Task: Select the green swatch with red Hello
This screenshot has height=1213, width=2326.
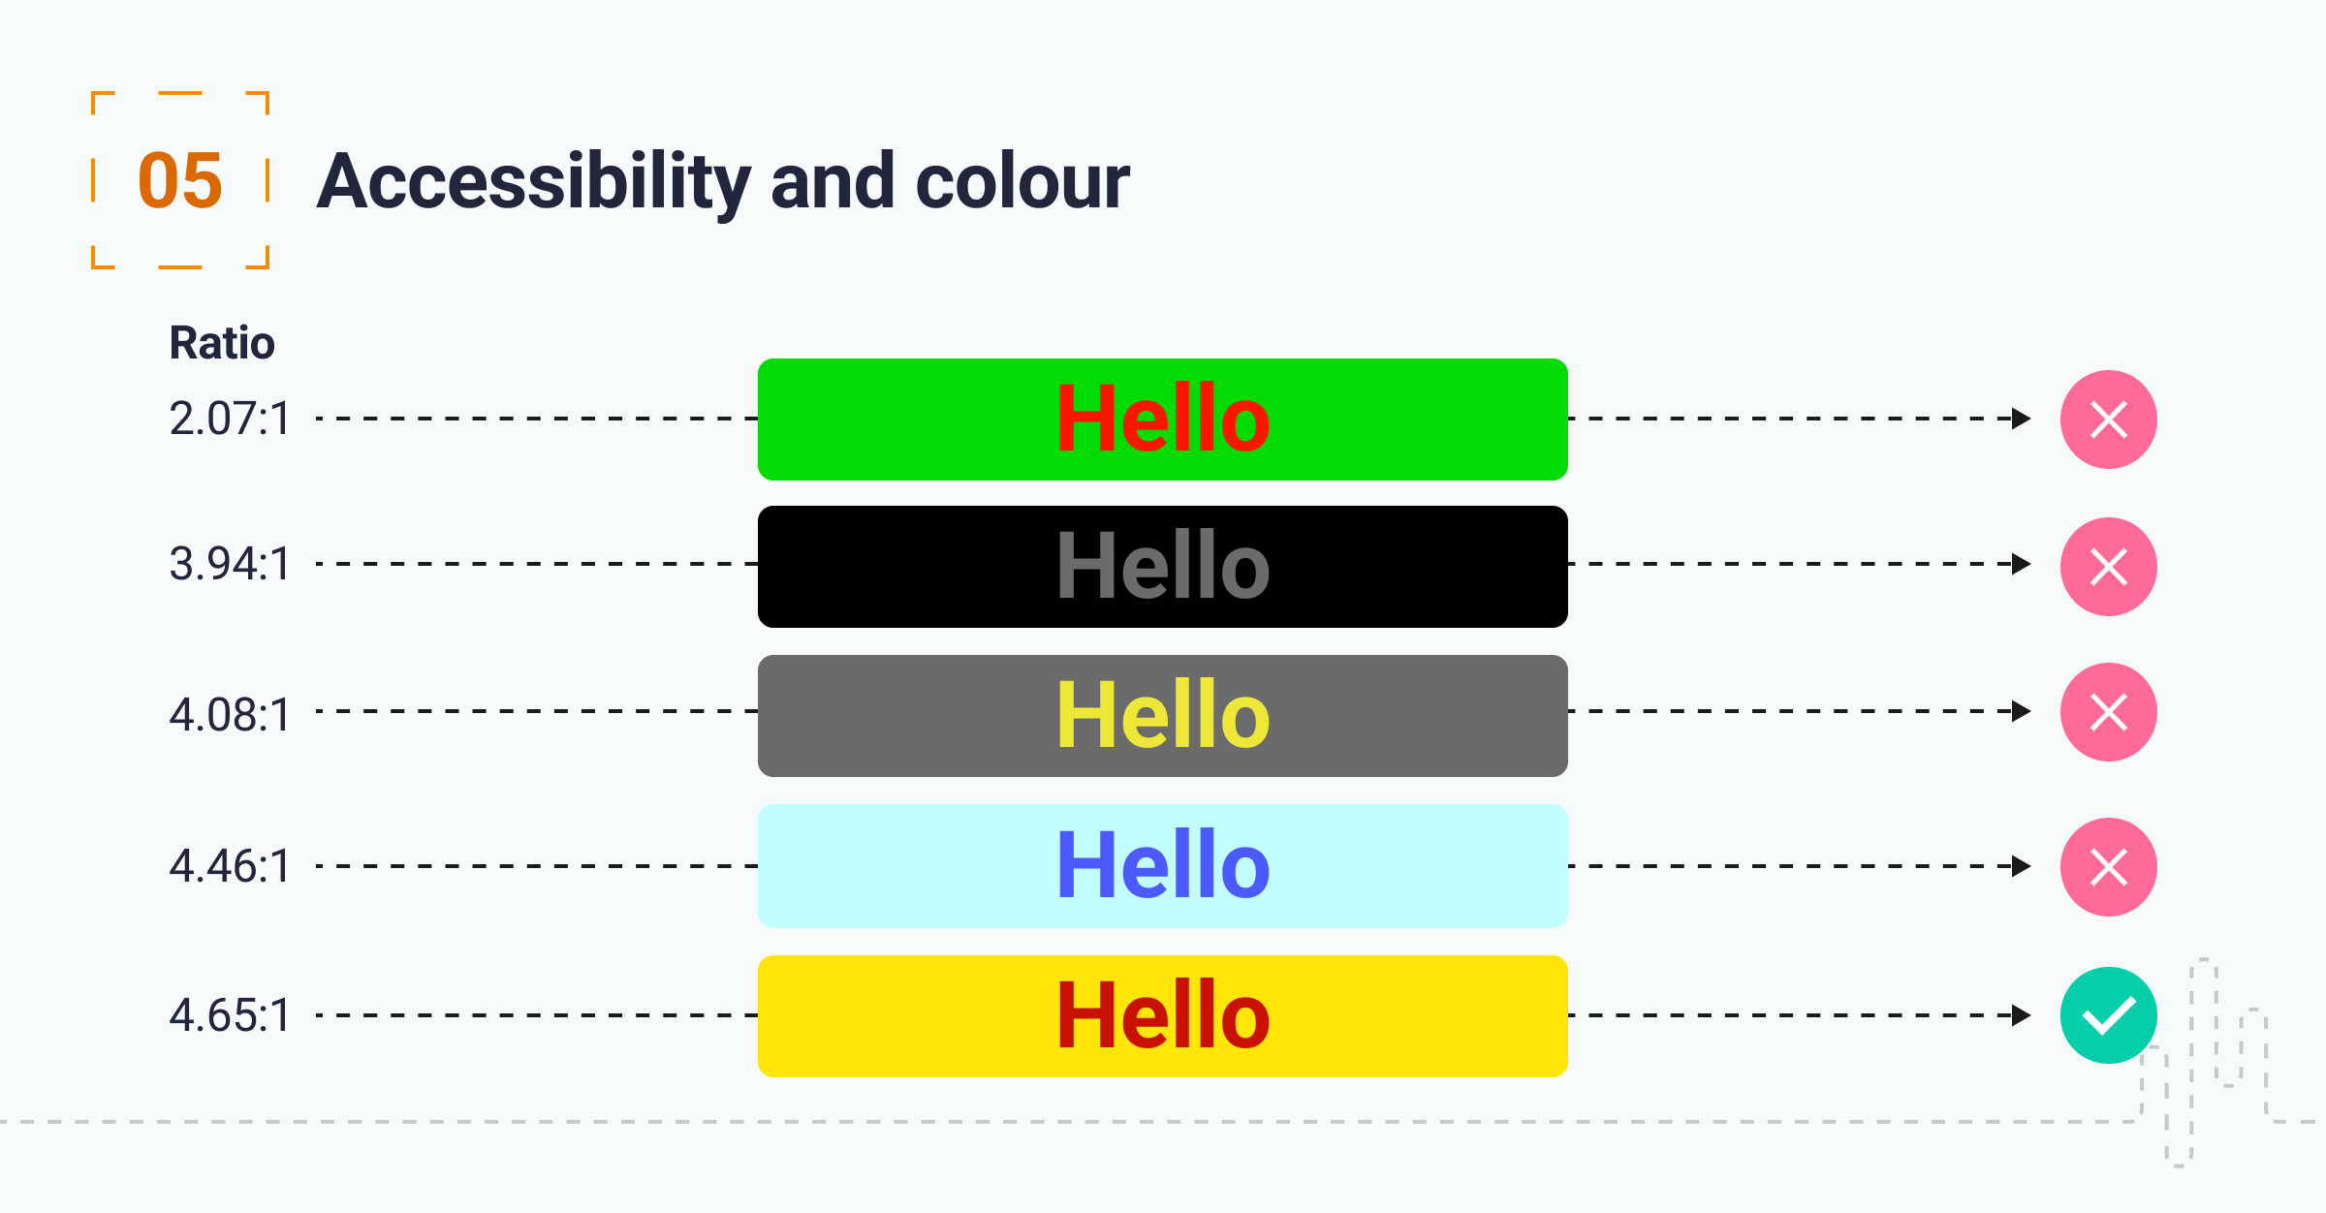Action: [1162, 420]
